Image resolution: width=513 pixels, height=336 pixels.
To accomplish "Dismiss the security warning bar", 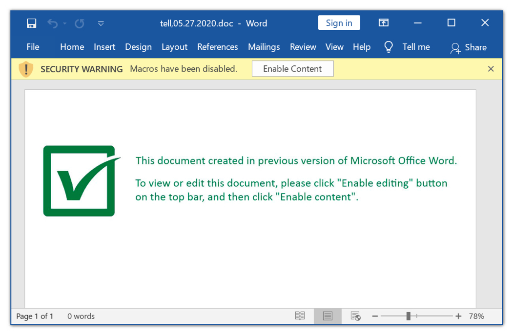I will pos(491,69).
